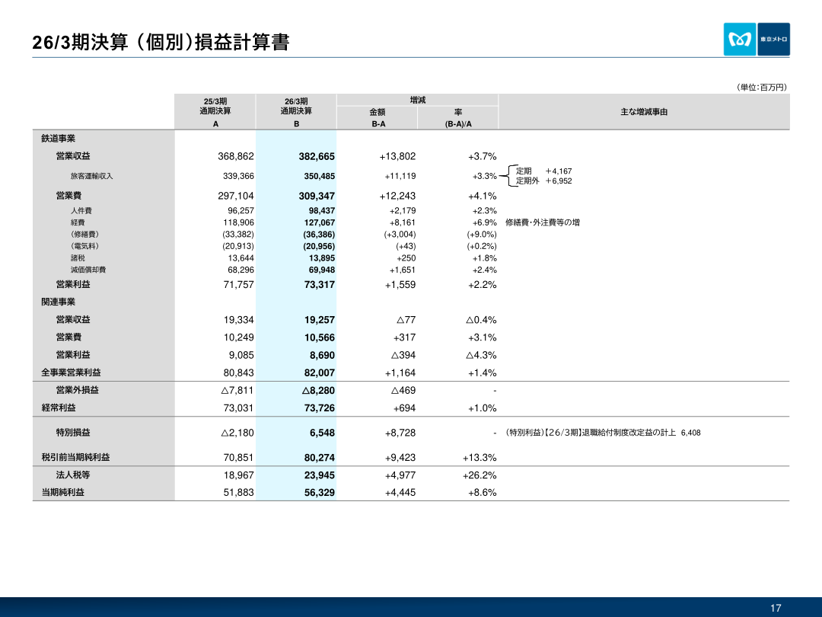Click the 東京メトロ dark blue logo text
Image resolution: width=822 pixels, height=617 pixels.
(773, 40)
